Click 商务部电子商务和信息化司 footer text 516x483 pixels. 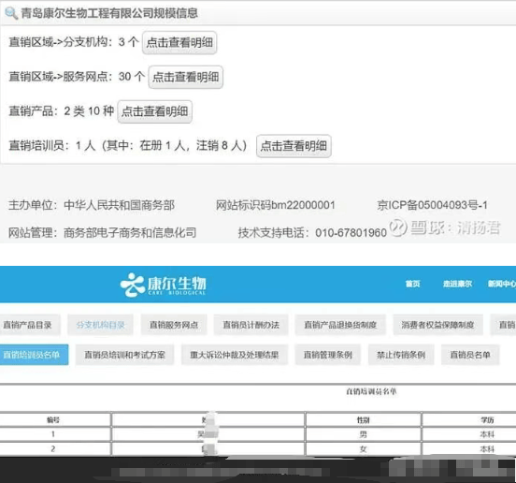tap(130, 232)
